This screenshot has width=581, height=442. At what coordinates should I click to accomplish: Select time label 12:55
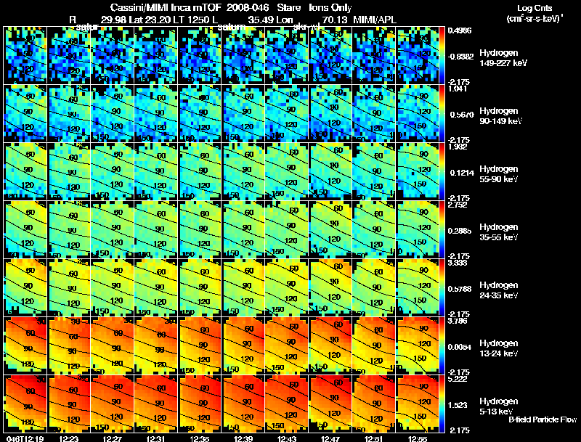point(417,438)
